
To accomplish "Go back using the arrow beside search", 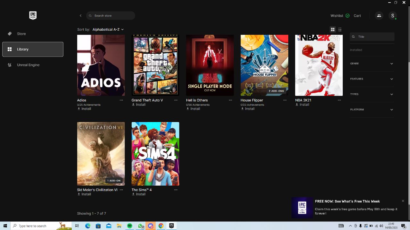I will coord(81,16).
